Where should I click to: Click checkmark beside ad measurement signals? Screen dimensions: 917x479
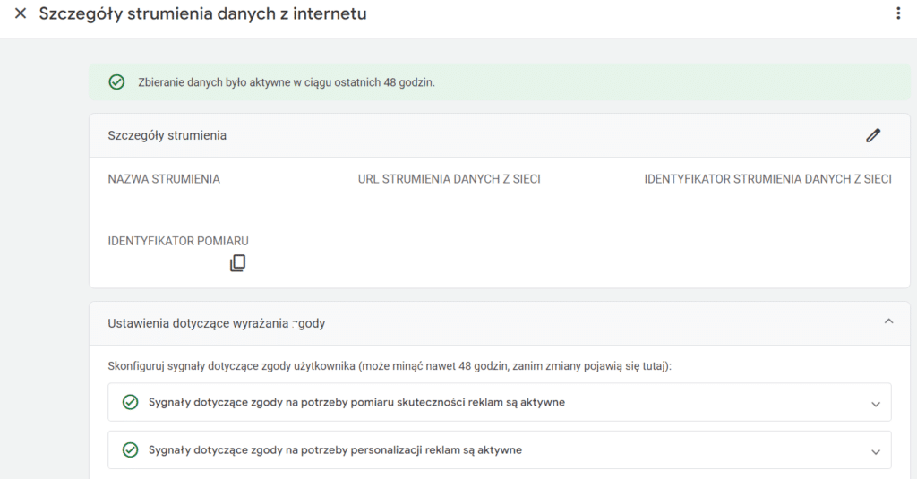click(130, 402)
